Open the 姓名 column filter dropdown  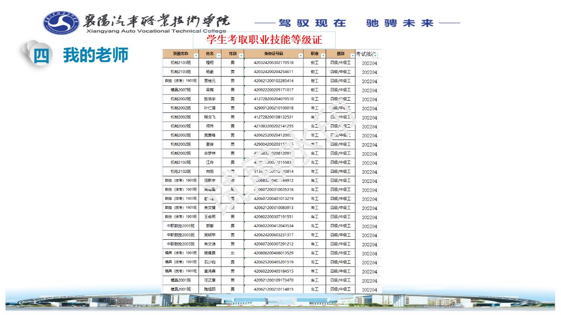point(218,56)
